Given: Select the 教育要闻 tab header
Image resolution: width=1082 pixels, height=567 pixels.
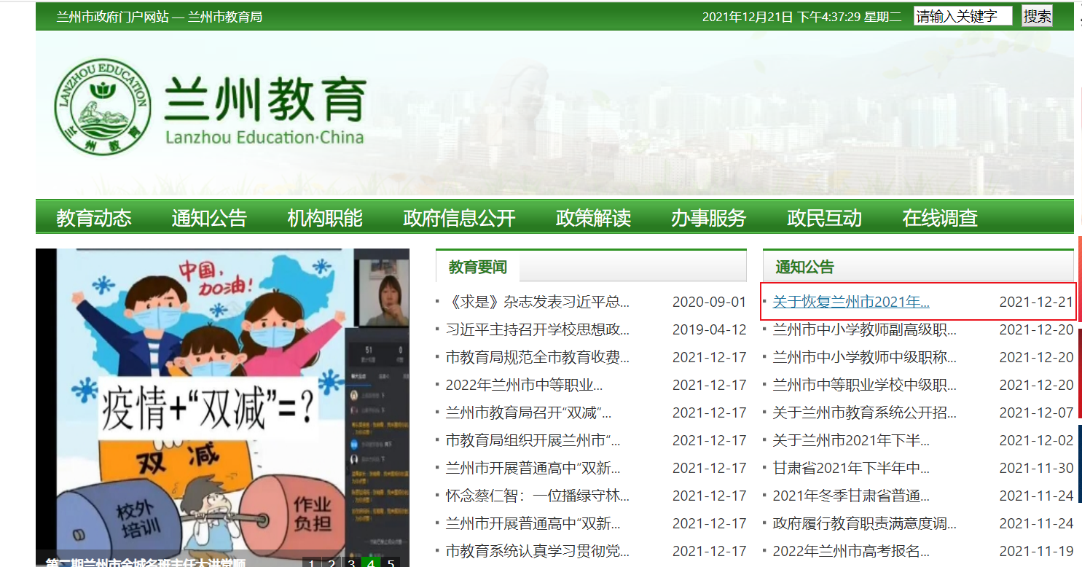Looking at the screenshot, I should pos(477,267).
